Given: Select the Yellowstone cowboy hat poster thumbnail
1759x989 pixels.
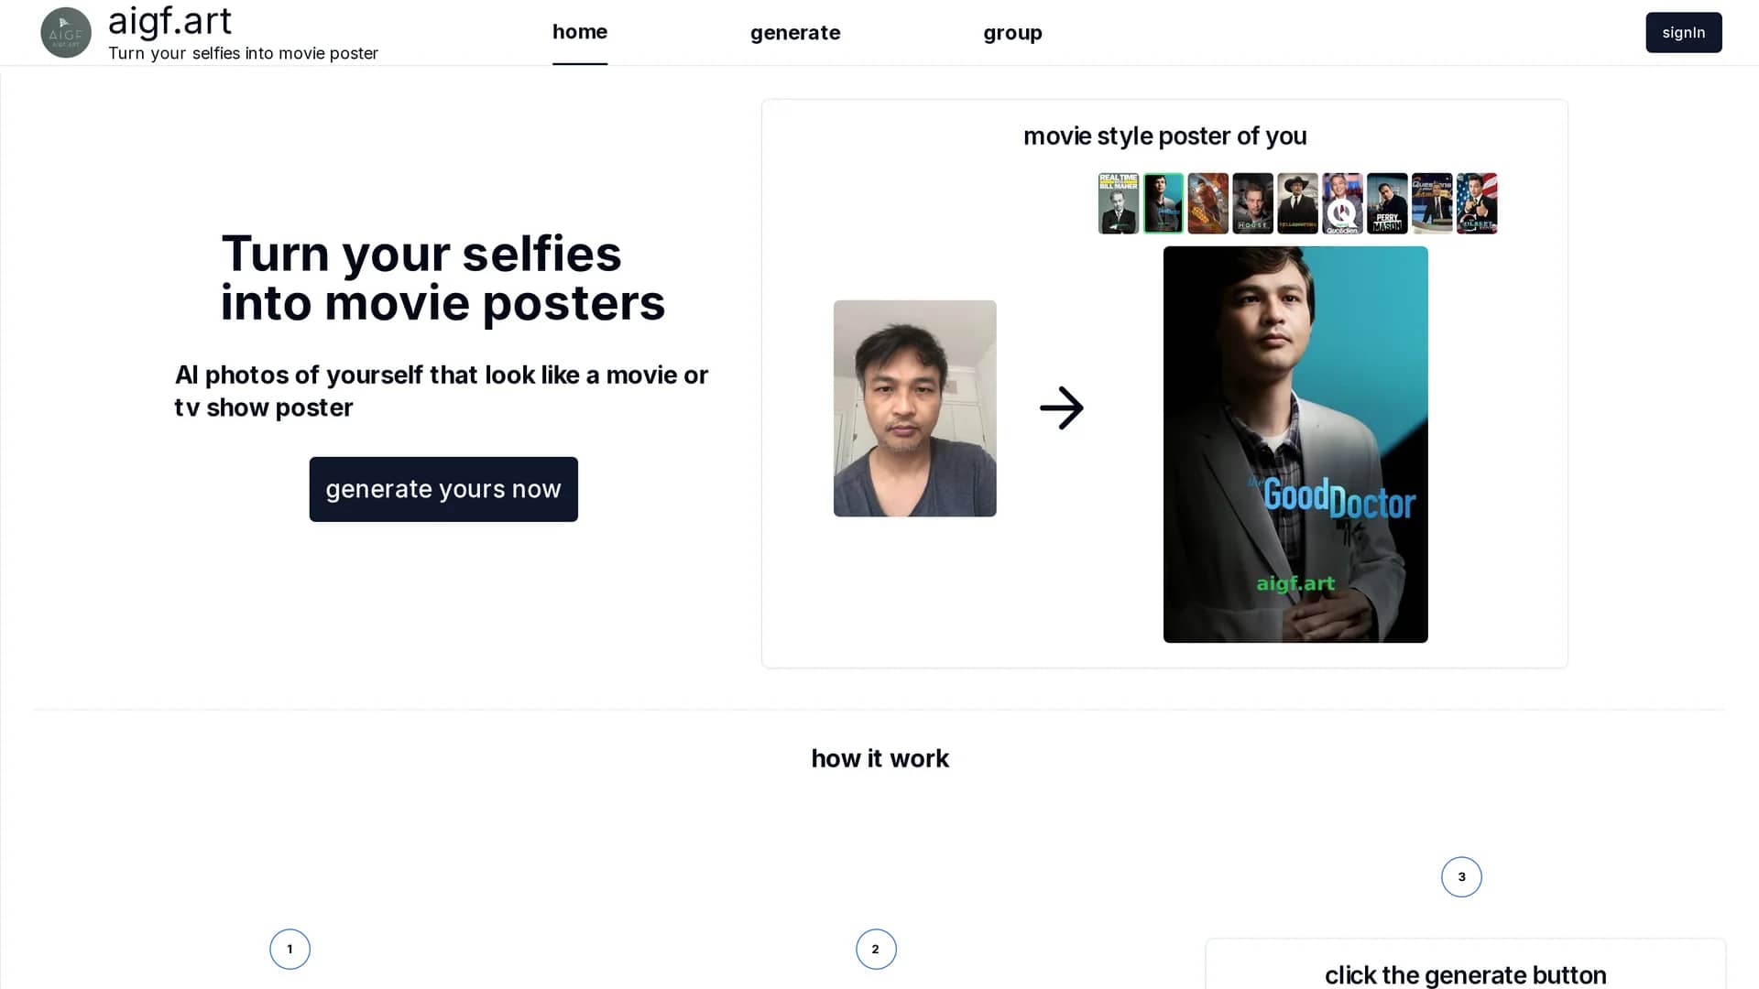Looking at the screenshot, I should (1297, 203).
